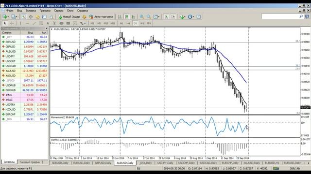Screen dimensions: 311x174
Task: Select the Text Label 'T' tool
Action: click(x=54, y=23)
